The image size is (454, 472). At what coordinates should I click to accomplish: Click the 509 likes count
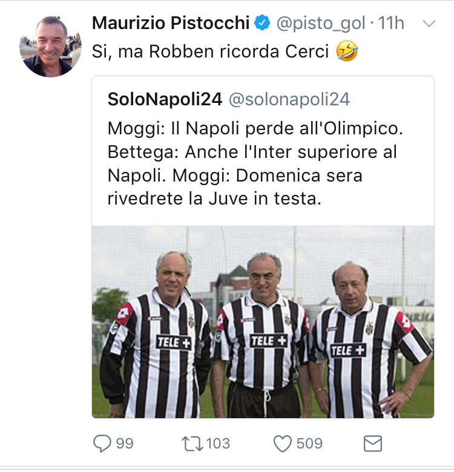pyautogui.click(x=309, y=444)
